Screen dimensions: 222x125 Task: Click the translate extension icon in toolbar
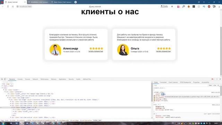(x=214, y=7)
